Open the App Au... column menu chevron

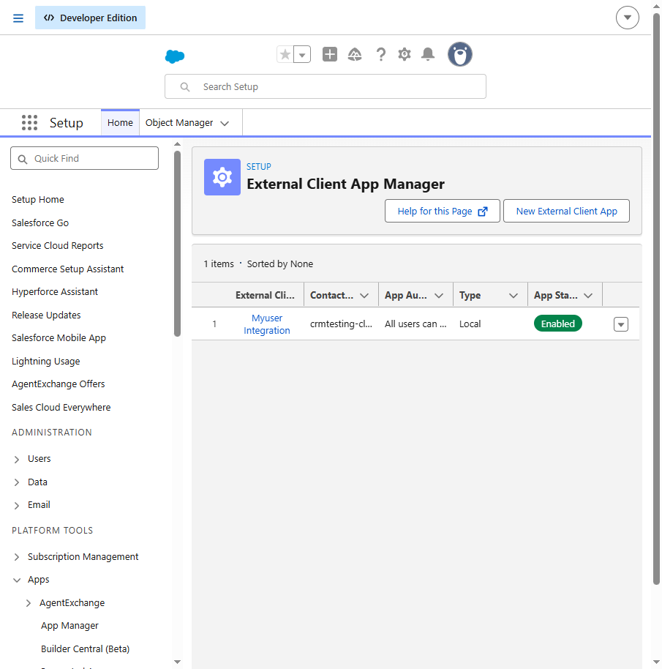tap(439, 295)
